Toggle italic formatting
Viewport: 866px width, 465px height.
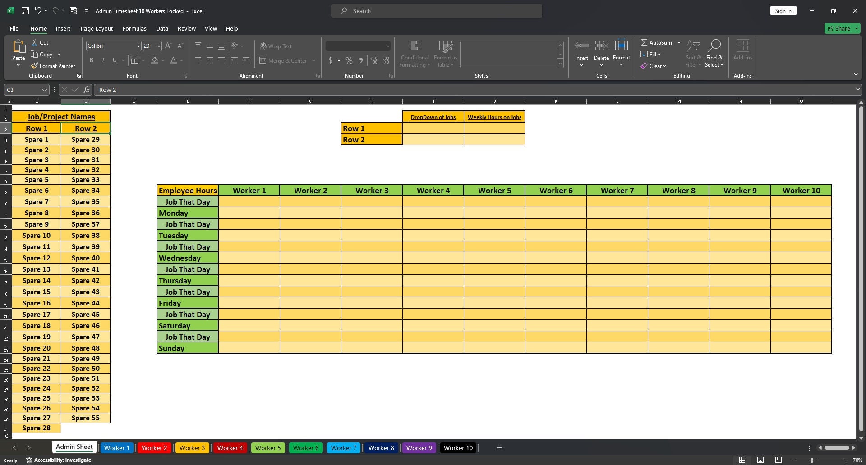point(103,60)
